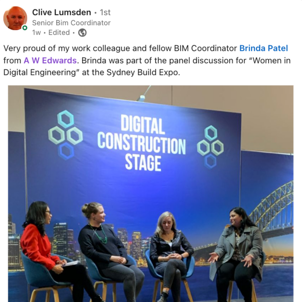Click the green online status dot

(x=25, y=28)
